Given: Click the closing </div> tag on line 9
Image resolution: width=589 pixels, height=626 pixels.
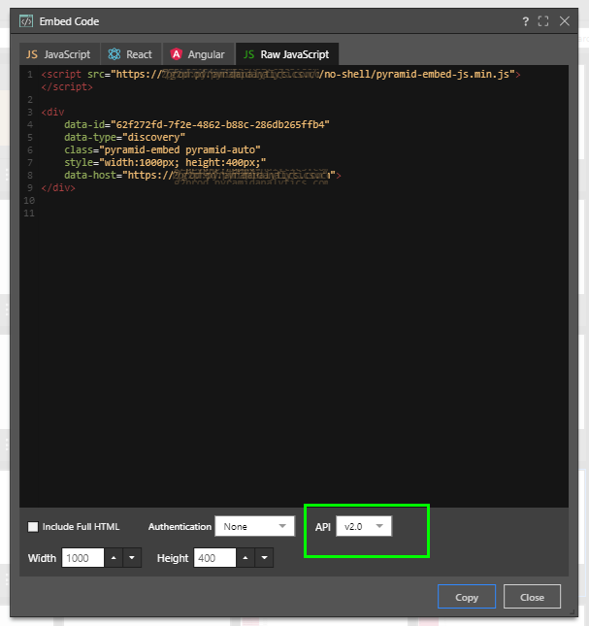Looking at the screenshot, I should pos(58,187).
